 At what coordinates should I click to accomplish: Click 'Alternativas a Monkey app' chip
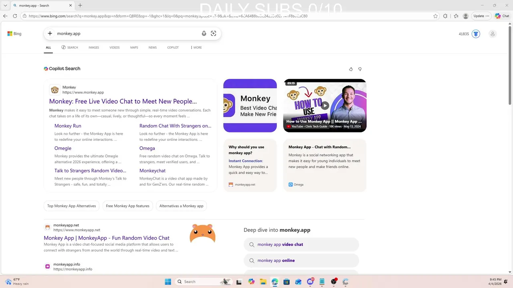point(181,206)
